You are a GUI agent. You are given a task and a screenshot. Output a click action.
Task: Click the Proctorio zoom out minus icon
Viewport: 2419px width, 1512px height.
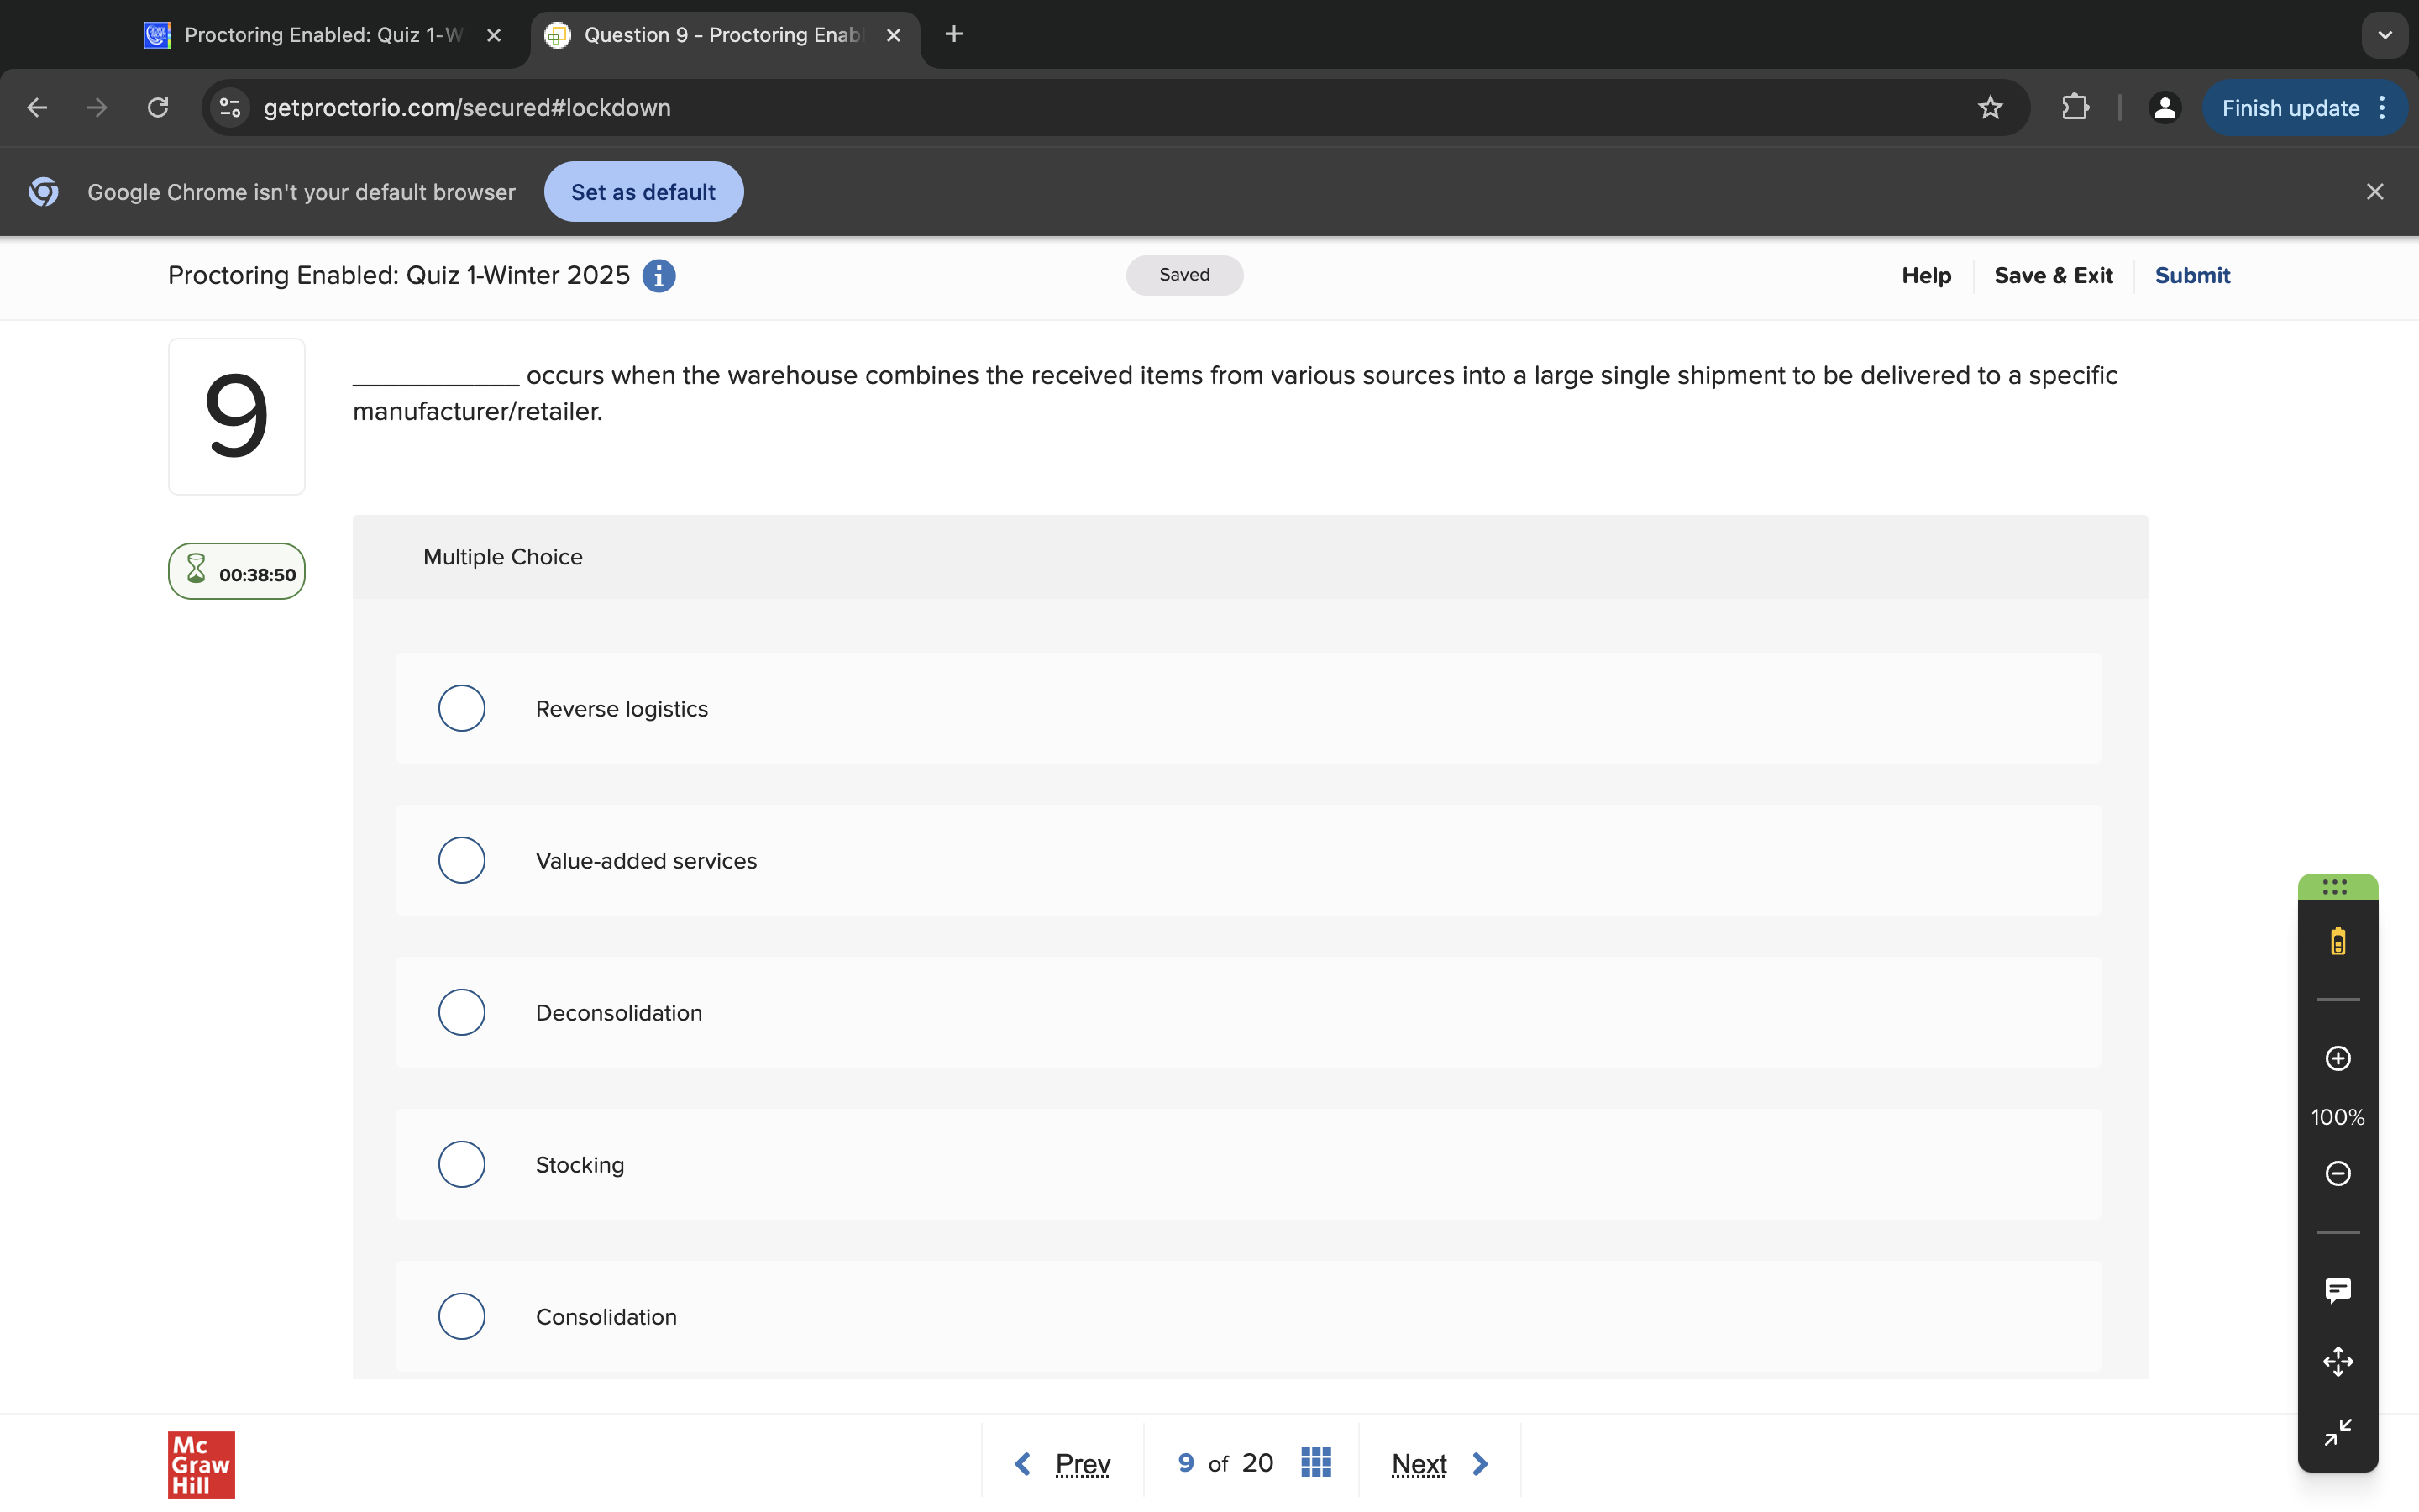[2337, 1173]
